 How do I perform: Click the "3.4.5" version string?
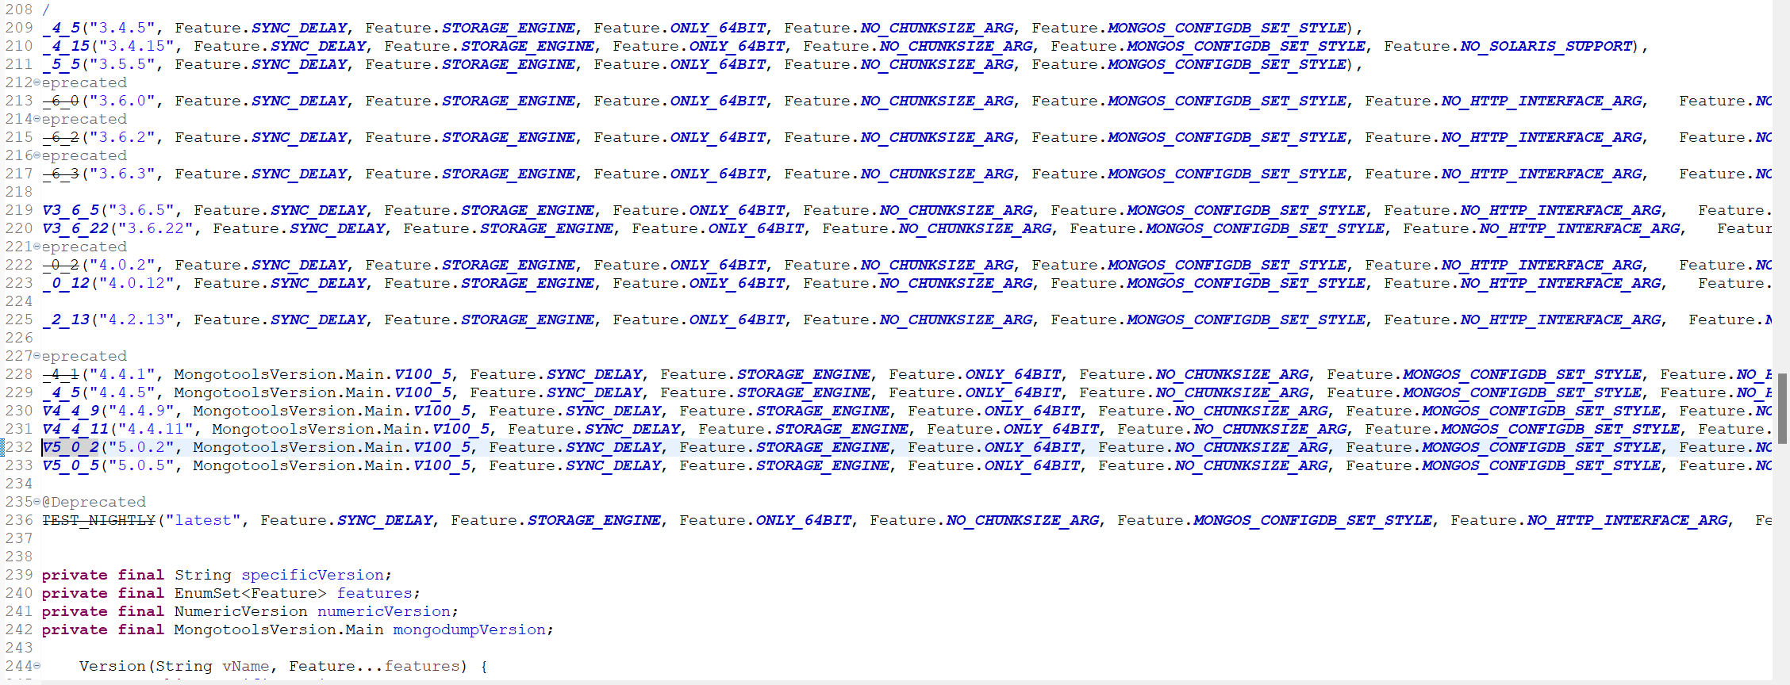point(123,28)
